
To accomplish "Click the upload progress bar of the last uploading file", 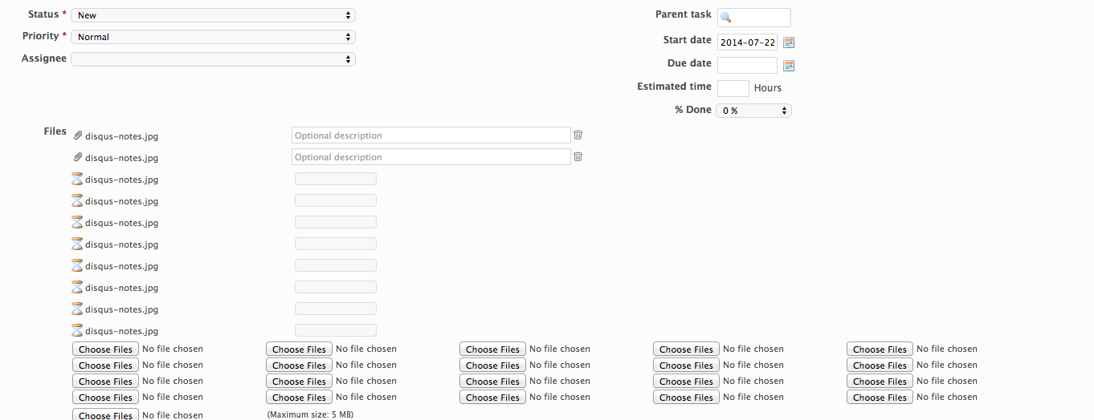I will coord(336,330).
